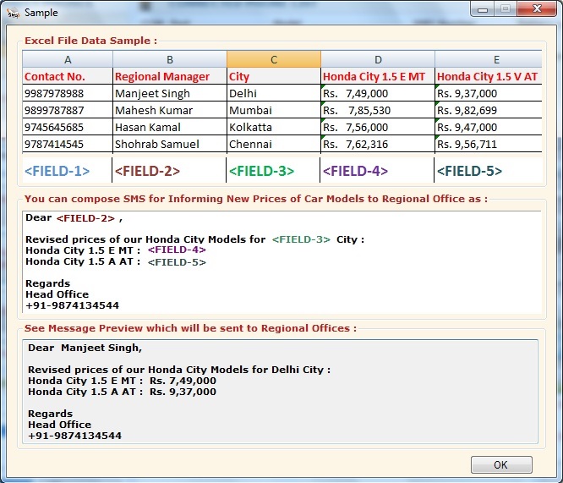Image resolution: width=563 pixels, height=483 pixels.
Task: Click the Rs. 9,37,000 table cell
Action: click(489, 93)
